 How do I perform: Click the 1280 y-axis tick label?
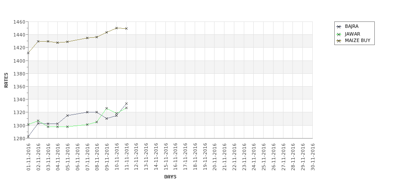coord(19,139)
